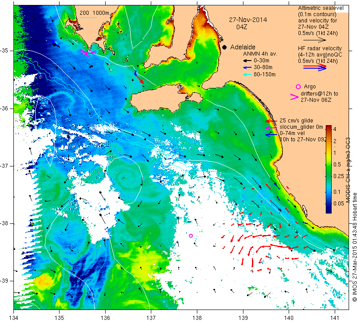The image size is (358, 323).
Task: Click the longitude tick label 134
Action: (x=14, y=318)
